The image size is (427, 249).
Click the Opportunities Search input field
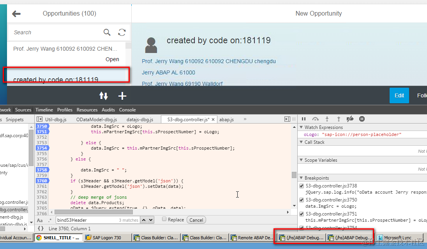point(56,32)
